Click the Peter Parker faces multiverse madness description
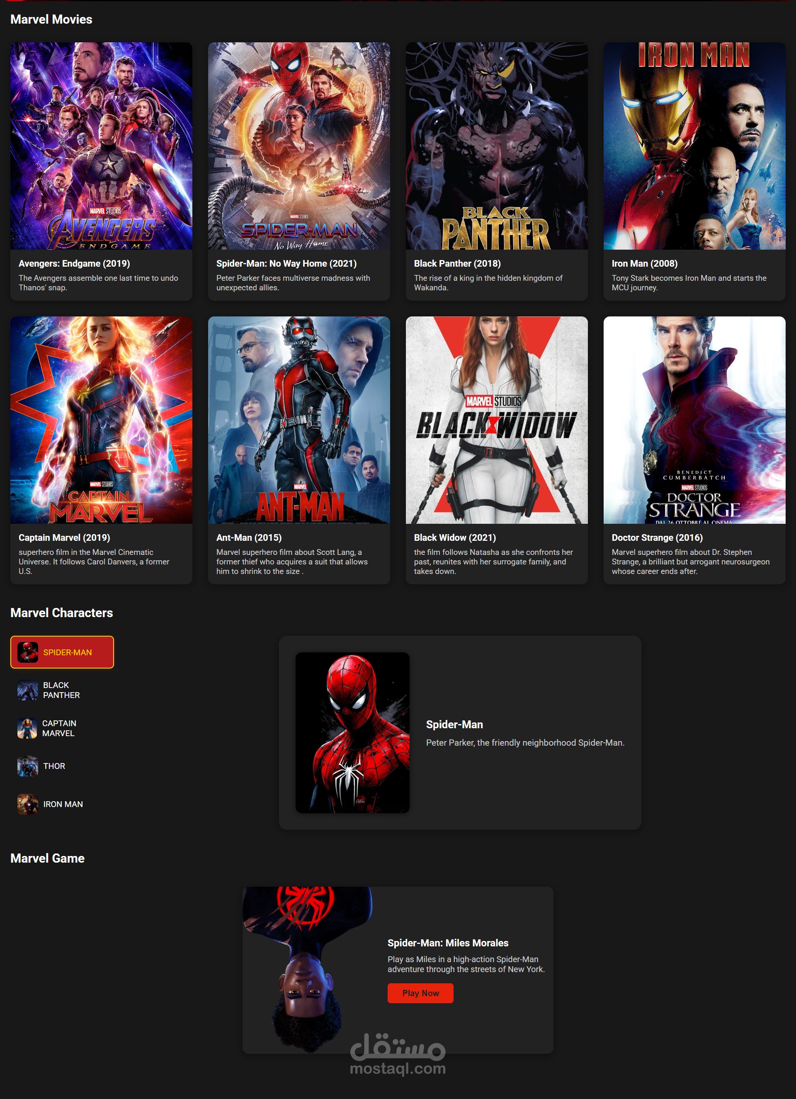The image size is (796, 1099). click(x=293, y=283)
